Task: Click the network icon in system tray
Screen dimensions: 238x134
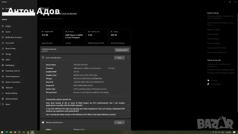Action: click(x=216, y=133)
